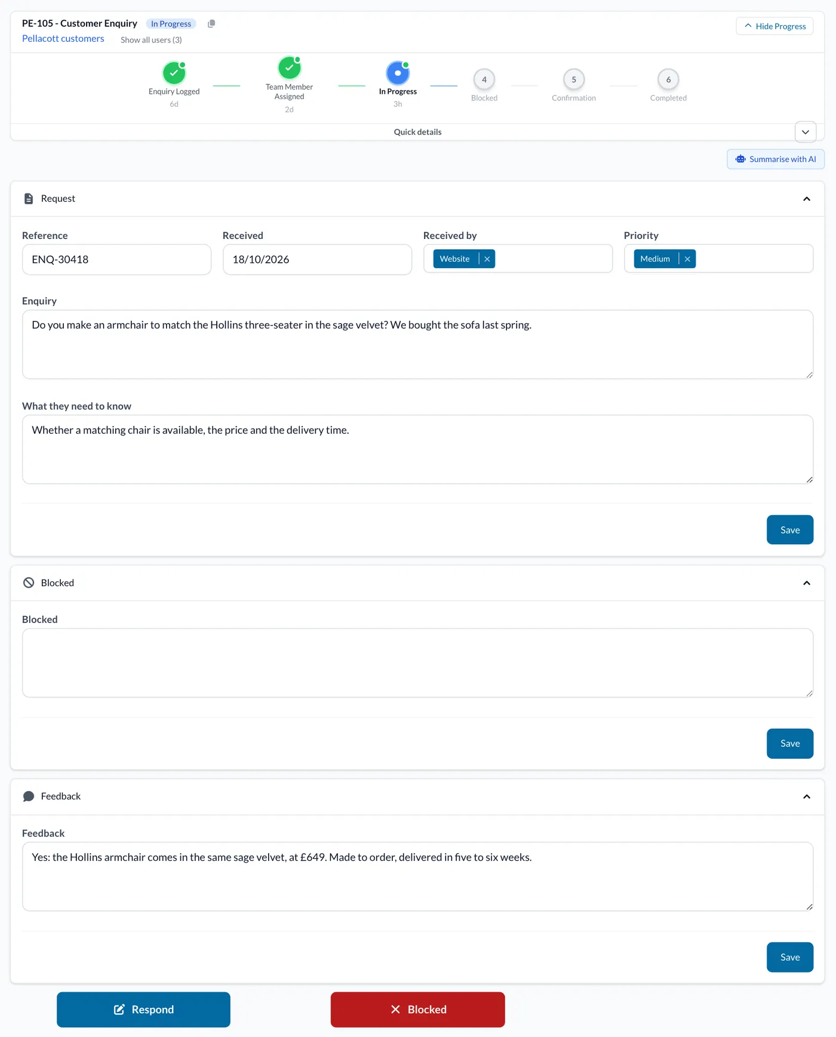
Task: Click the Reference field ENQ-30418
Action: pos(116,259)
